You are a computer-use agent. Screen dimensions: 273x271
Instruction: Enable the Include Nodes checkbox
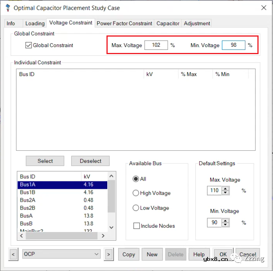136,226
